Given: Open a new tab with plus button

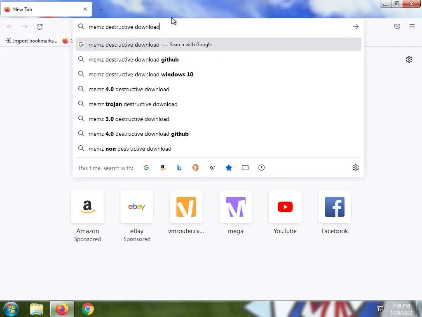Looking at the screenshot, I should 101,9.
